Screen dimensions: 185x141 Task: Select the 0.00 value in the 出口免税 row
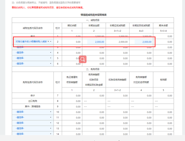click(x=78, y=101)
